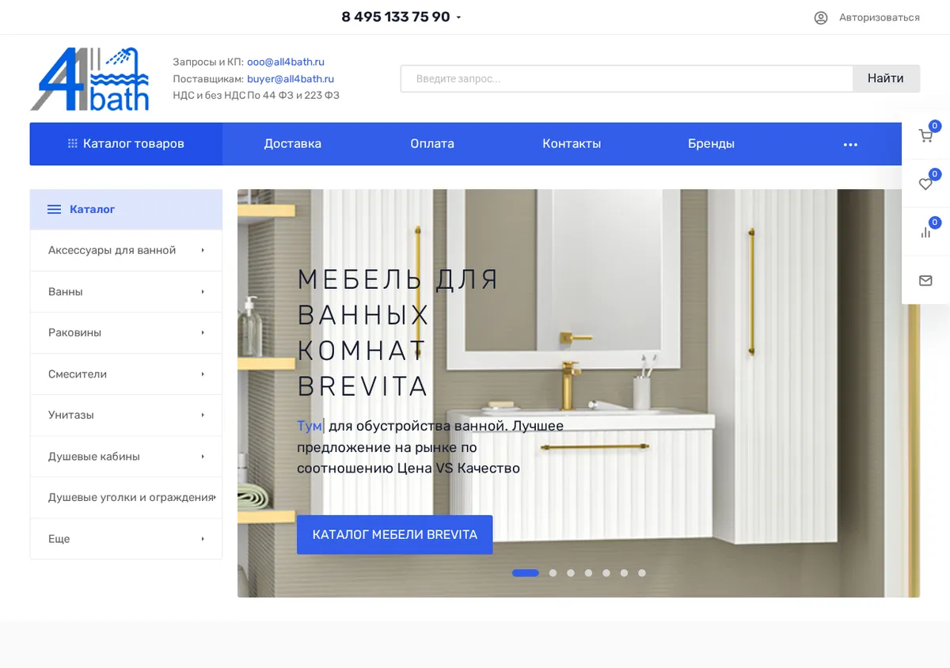Image resolution: width=950 pixels, height=668 pixels.
Task: Click the Найти search button
Action: [x=886, y=78]
